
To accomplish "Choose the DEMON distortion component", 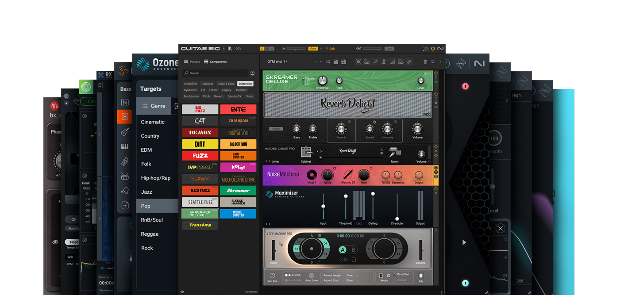I will click(200, 132).
